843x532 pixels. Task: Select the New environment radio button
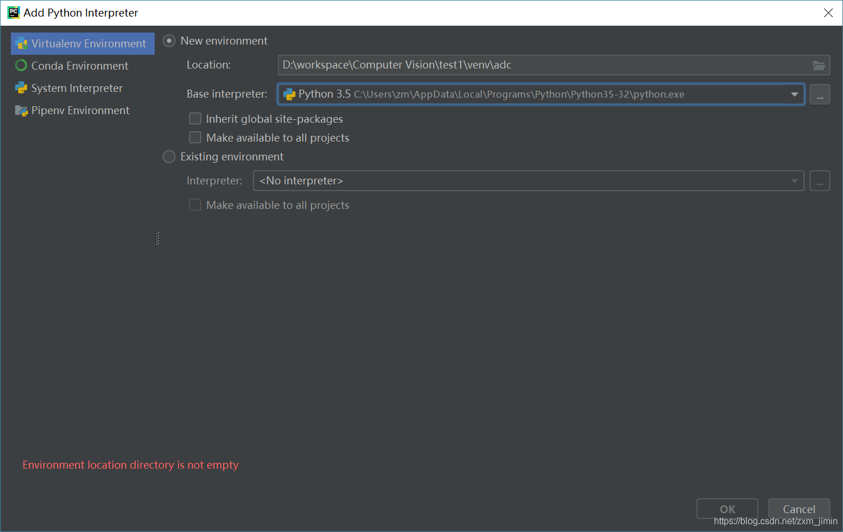point(169,41)
